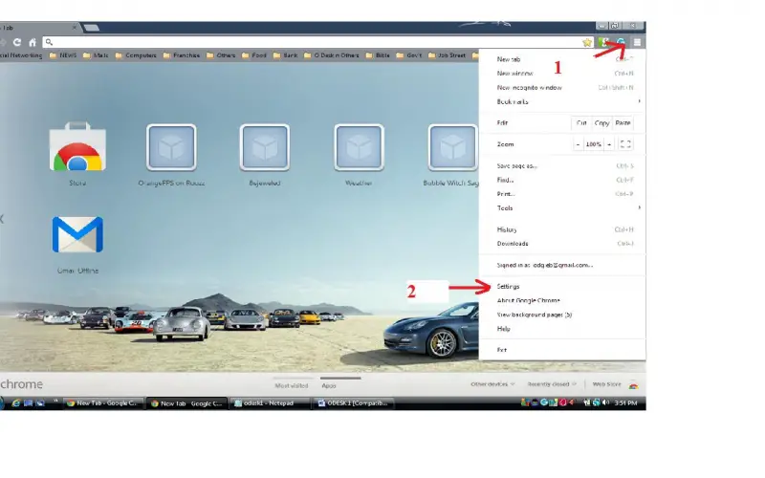Switch to the Most visited tab
Screen dimensions: 765x478
292,385
